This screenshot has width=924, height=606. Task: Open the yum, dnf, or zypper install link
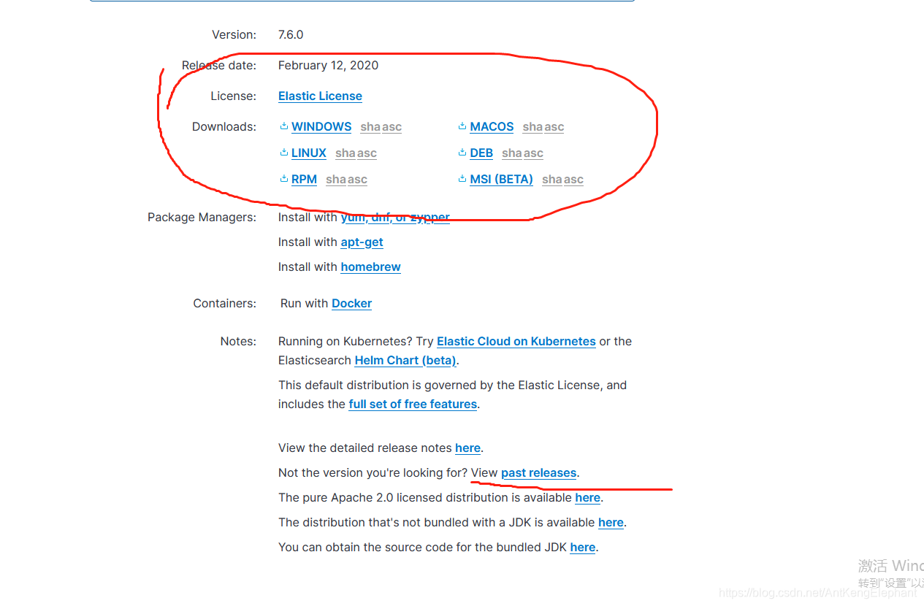tap(395, 218)
